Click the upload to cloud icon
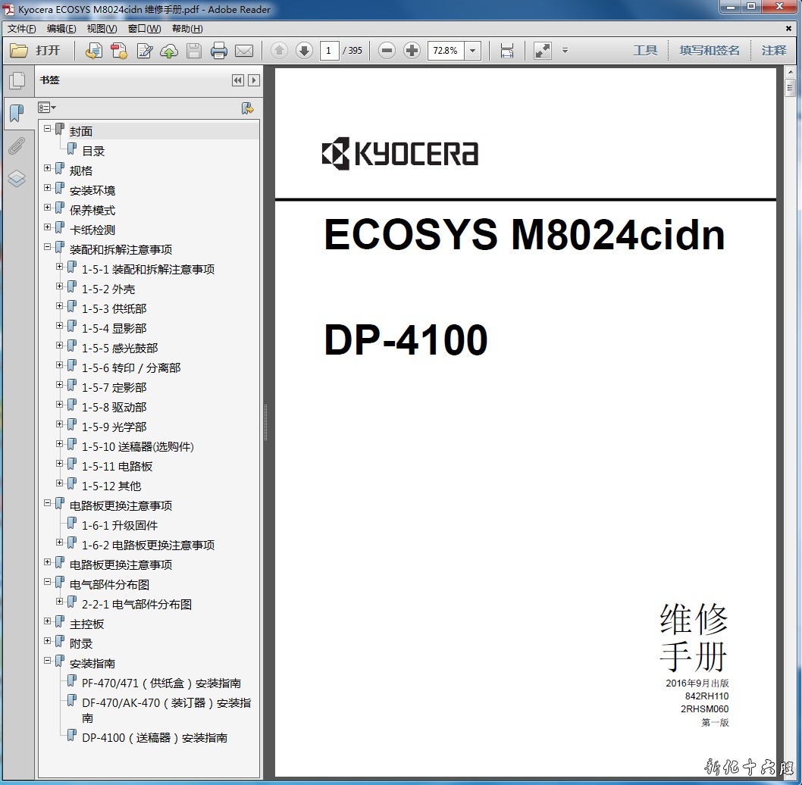The width and height of the screenshot is (802, 785). pyautogui.click(x=169, y=51)
